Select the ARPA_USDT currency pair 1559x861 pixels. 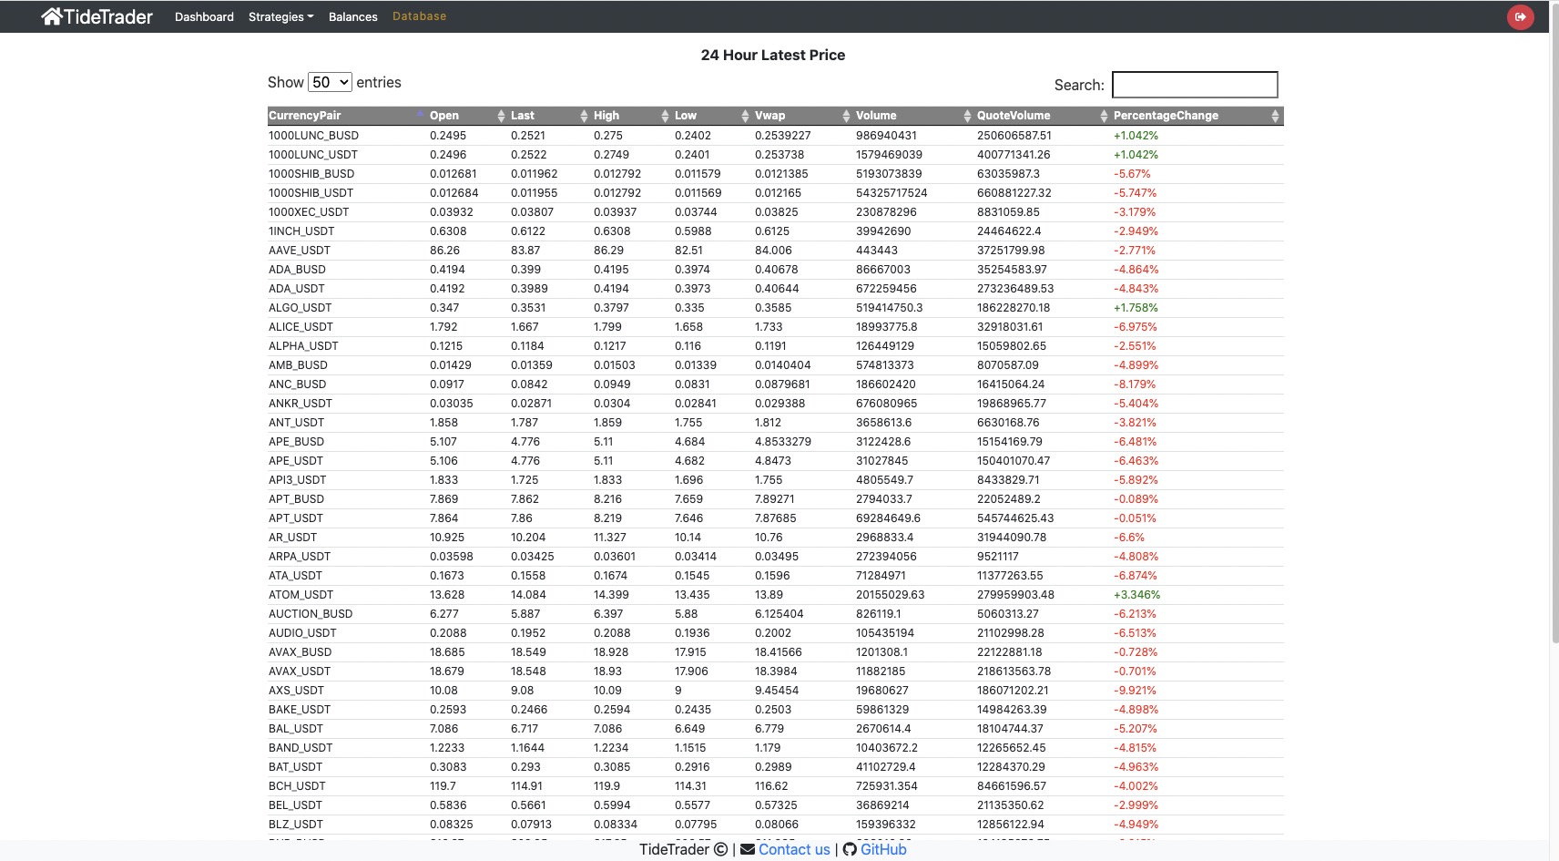(300, 557)
